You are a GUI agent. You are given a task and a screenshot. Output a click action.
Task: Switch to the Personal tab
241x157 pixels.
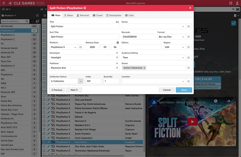pyautogui.click(x=83, y=15)
